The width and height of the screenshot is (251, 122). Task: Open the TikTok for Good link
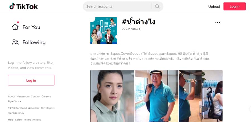click(x=18, y=108)
